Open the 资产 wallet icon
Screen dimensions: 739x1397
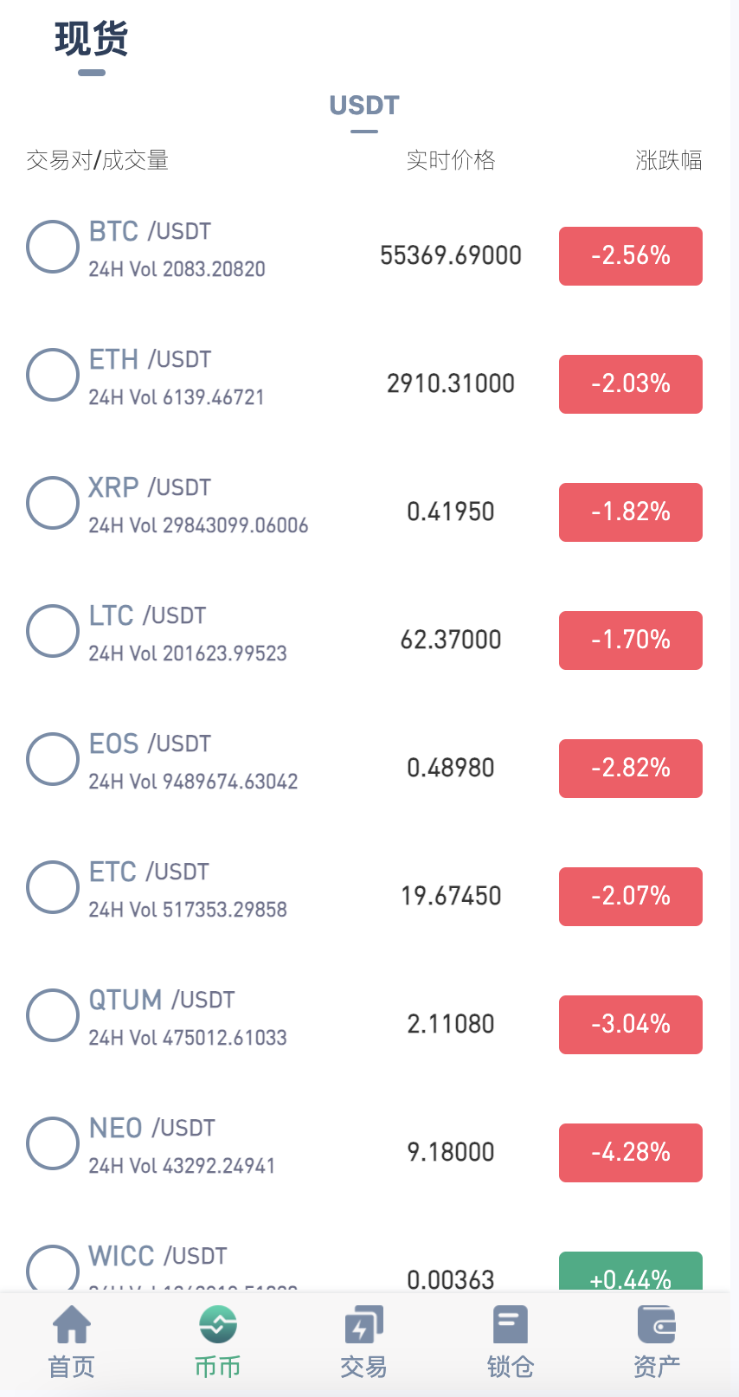(656, 1325)
